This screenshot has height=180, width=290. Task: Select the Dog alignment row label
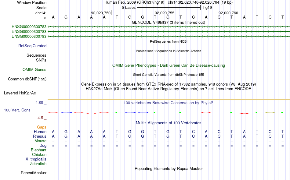[43, 146]
